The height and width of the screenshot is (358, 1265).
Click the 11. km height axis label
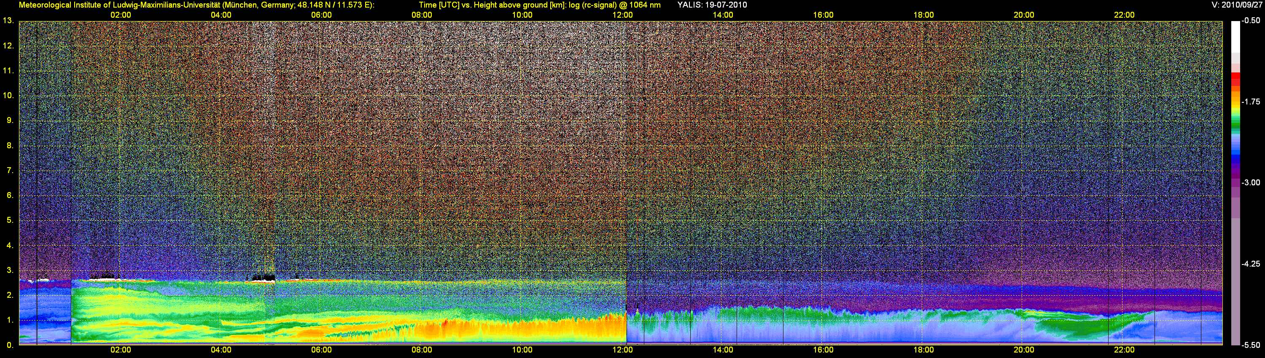pos(8,71)
